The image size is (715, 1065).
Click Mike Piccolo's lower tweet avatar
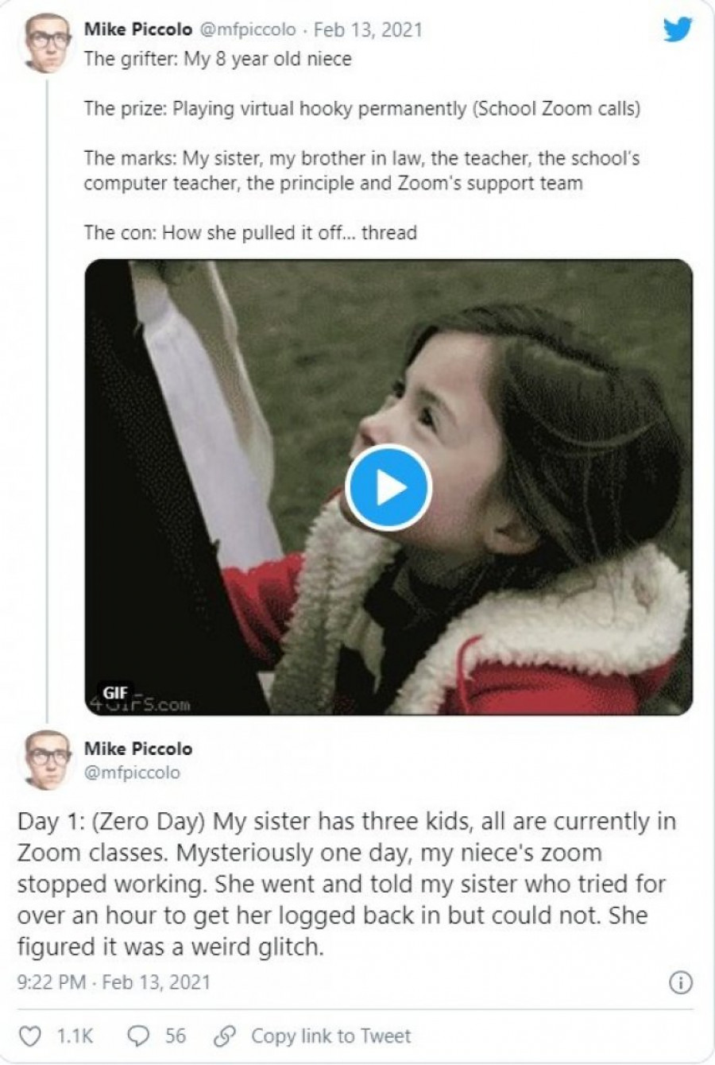(48, 759)
